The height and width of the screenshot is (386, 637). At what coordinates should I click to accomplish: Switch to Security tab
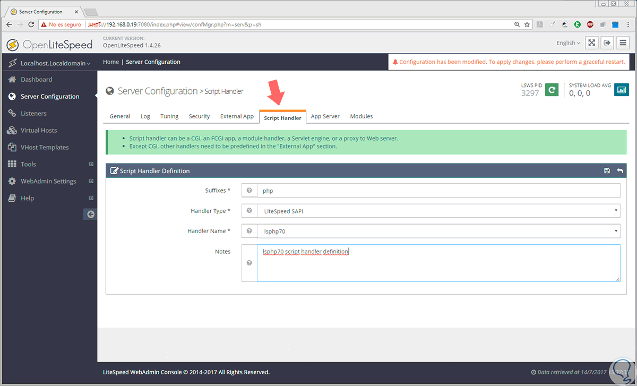[x=200, y=116]
